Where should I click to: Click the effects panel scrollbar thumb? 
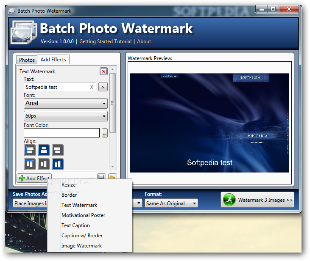tap(112, 103)
